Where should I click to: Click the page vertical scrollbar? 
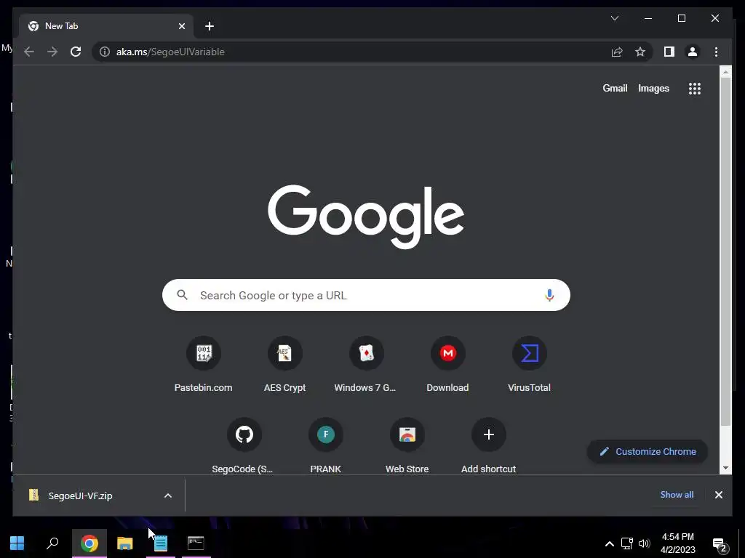(725, 251)
